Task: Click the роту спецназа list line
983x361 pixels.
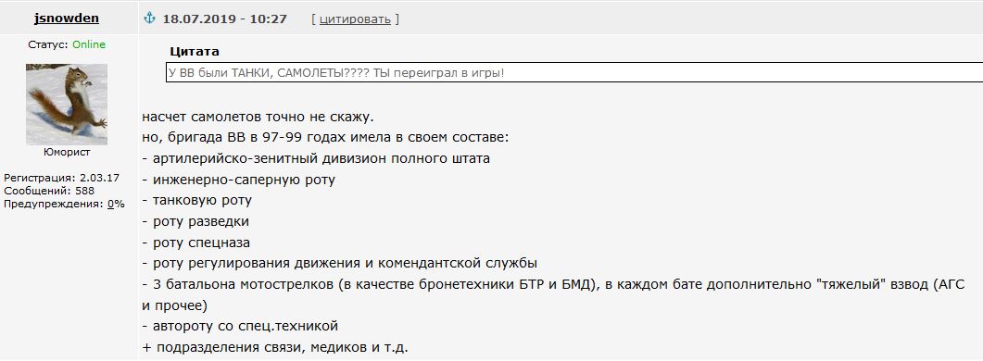Action: coord(196,243)
